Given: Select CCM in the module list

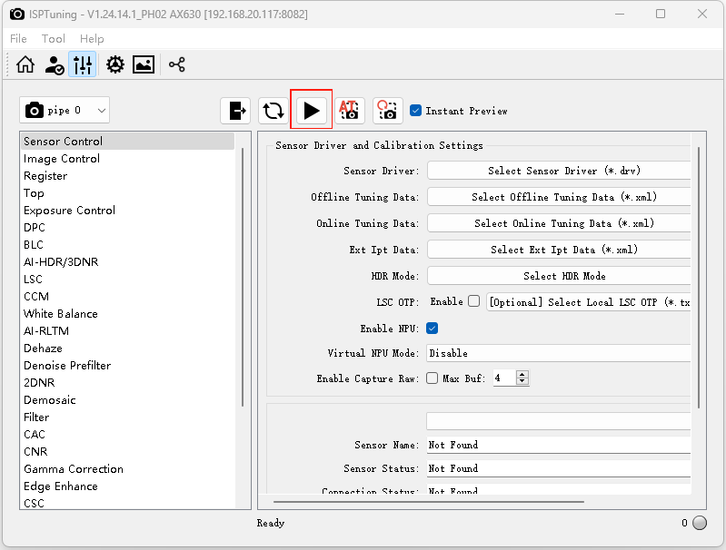Looking at the screenshot, I should pos(127,297).
